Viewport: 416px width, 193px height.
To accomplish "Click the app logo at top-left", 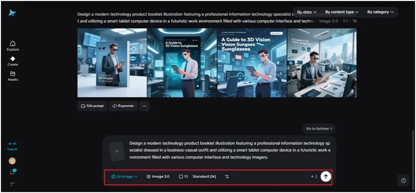I will (x=12, y=13).
